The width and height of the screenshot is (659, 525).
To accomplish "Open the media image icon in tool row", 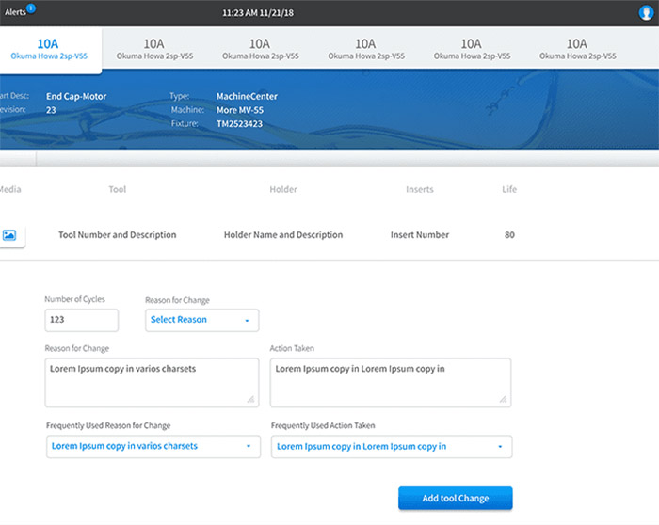I will tap(10, 235).
